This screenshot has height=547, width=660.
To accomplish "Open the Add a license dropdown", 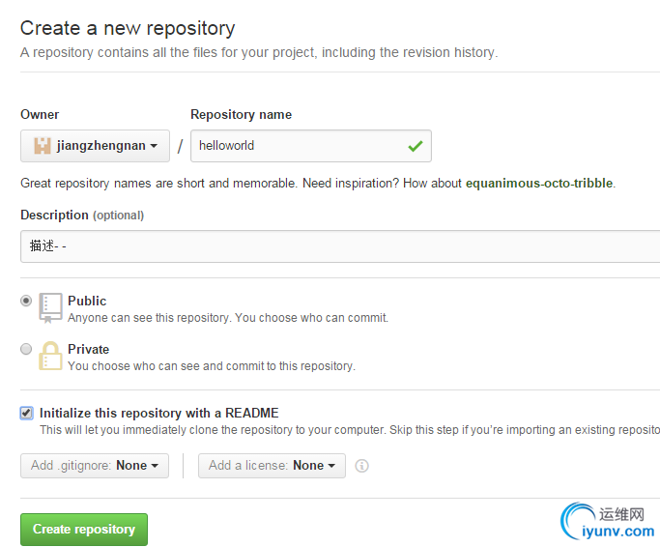I will pyautogui.click(x=272, y=466).
